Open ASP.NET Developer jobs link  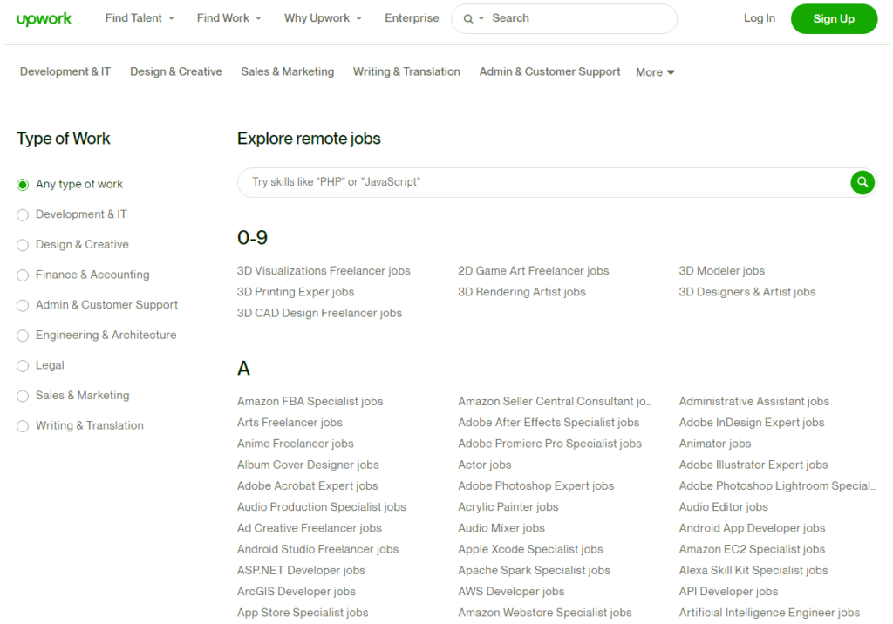click(x=301, y=570)
